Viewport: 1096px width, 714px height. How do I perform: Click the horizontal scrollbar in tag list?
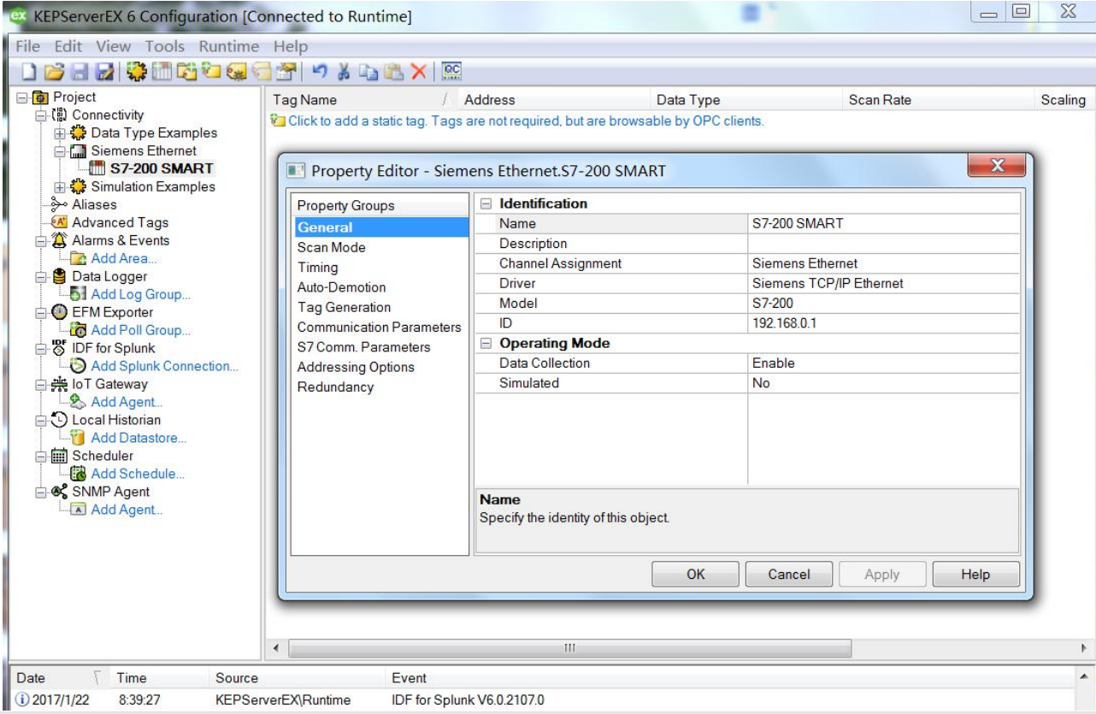pyautogui.click(x=569, y=648)
